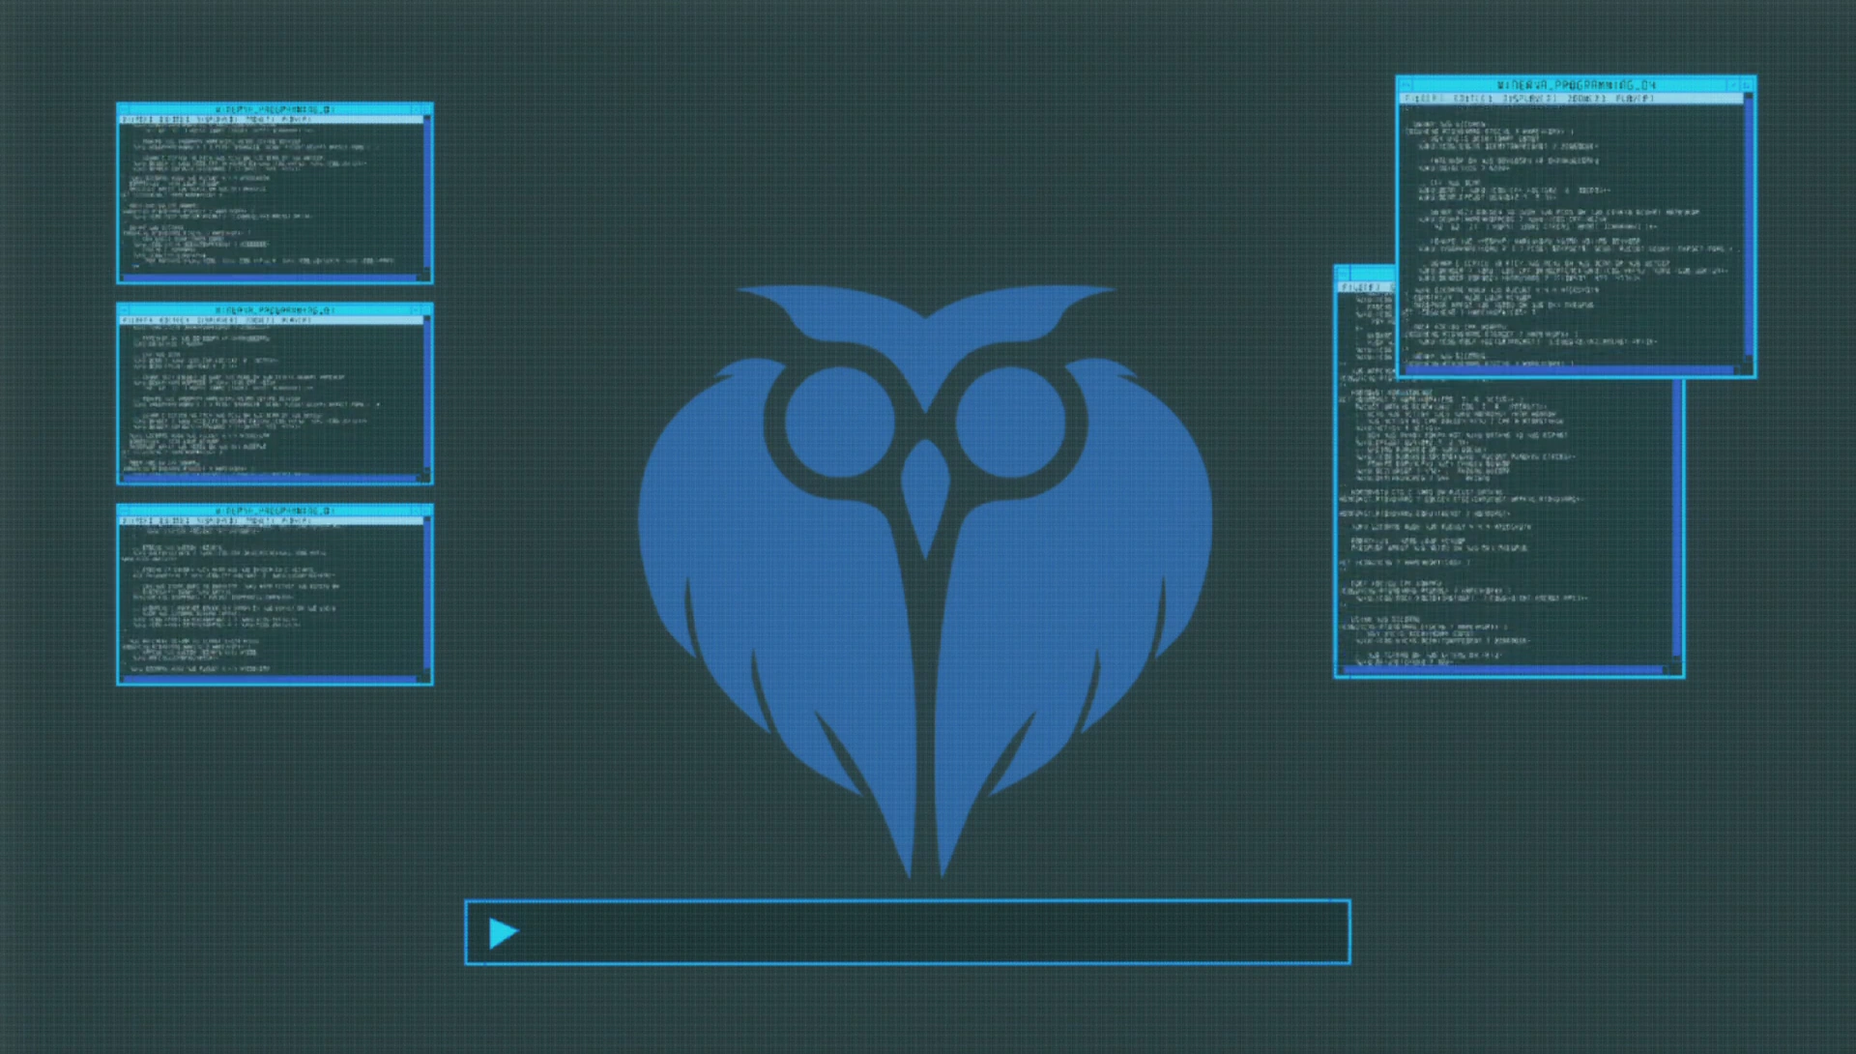Screen dimensions: 1856x1054
Task: Click File menu of the partially hidden right window
Action: tap(1360, 287)
